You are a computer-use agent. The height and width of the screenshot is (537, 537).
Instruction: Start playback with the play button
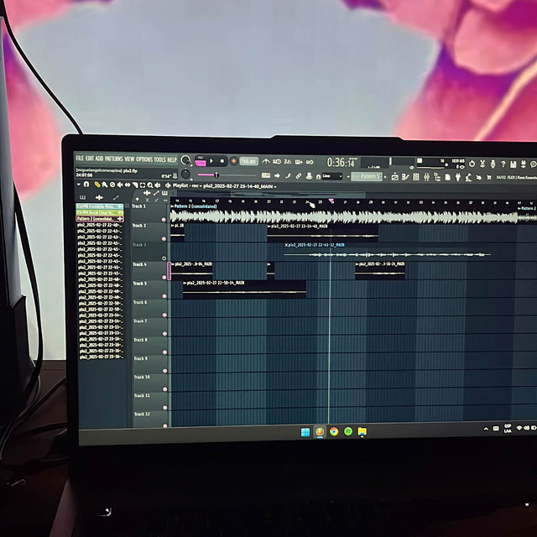pos(211,160)
